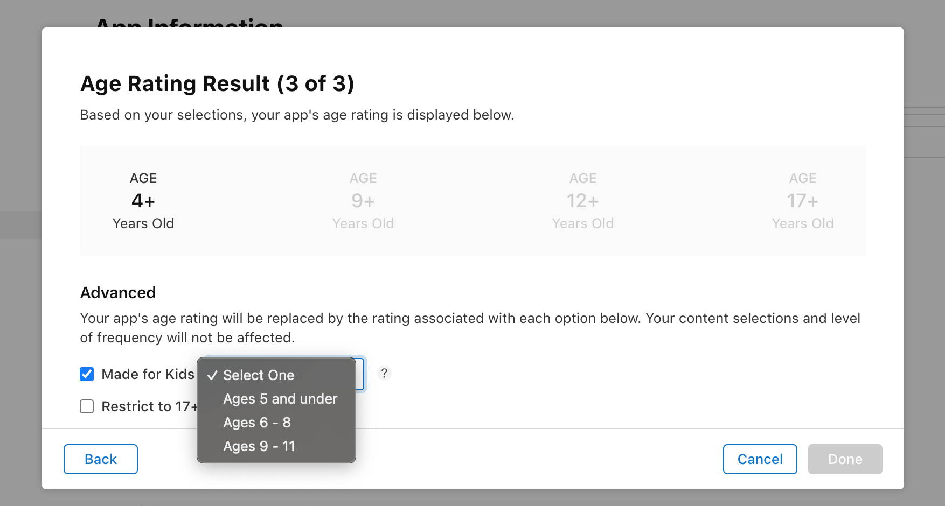Click the Age 12+ Years Old rating
This screenshot has width=945, height=506.
point(583,201)
